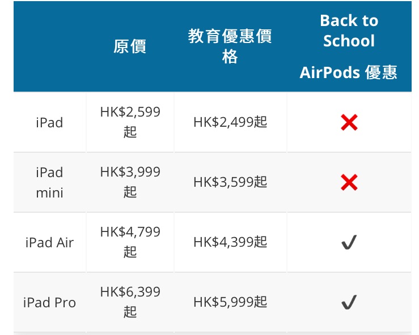Select the iPad Pro row label
This screenshot has height=335, width=419.
tap(50, 302)
